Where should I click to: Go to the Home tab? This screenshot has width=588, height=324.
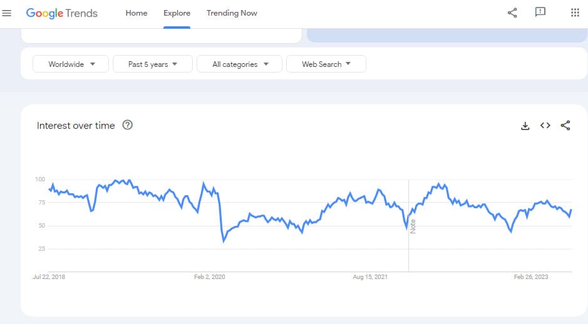point(137,13)
